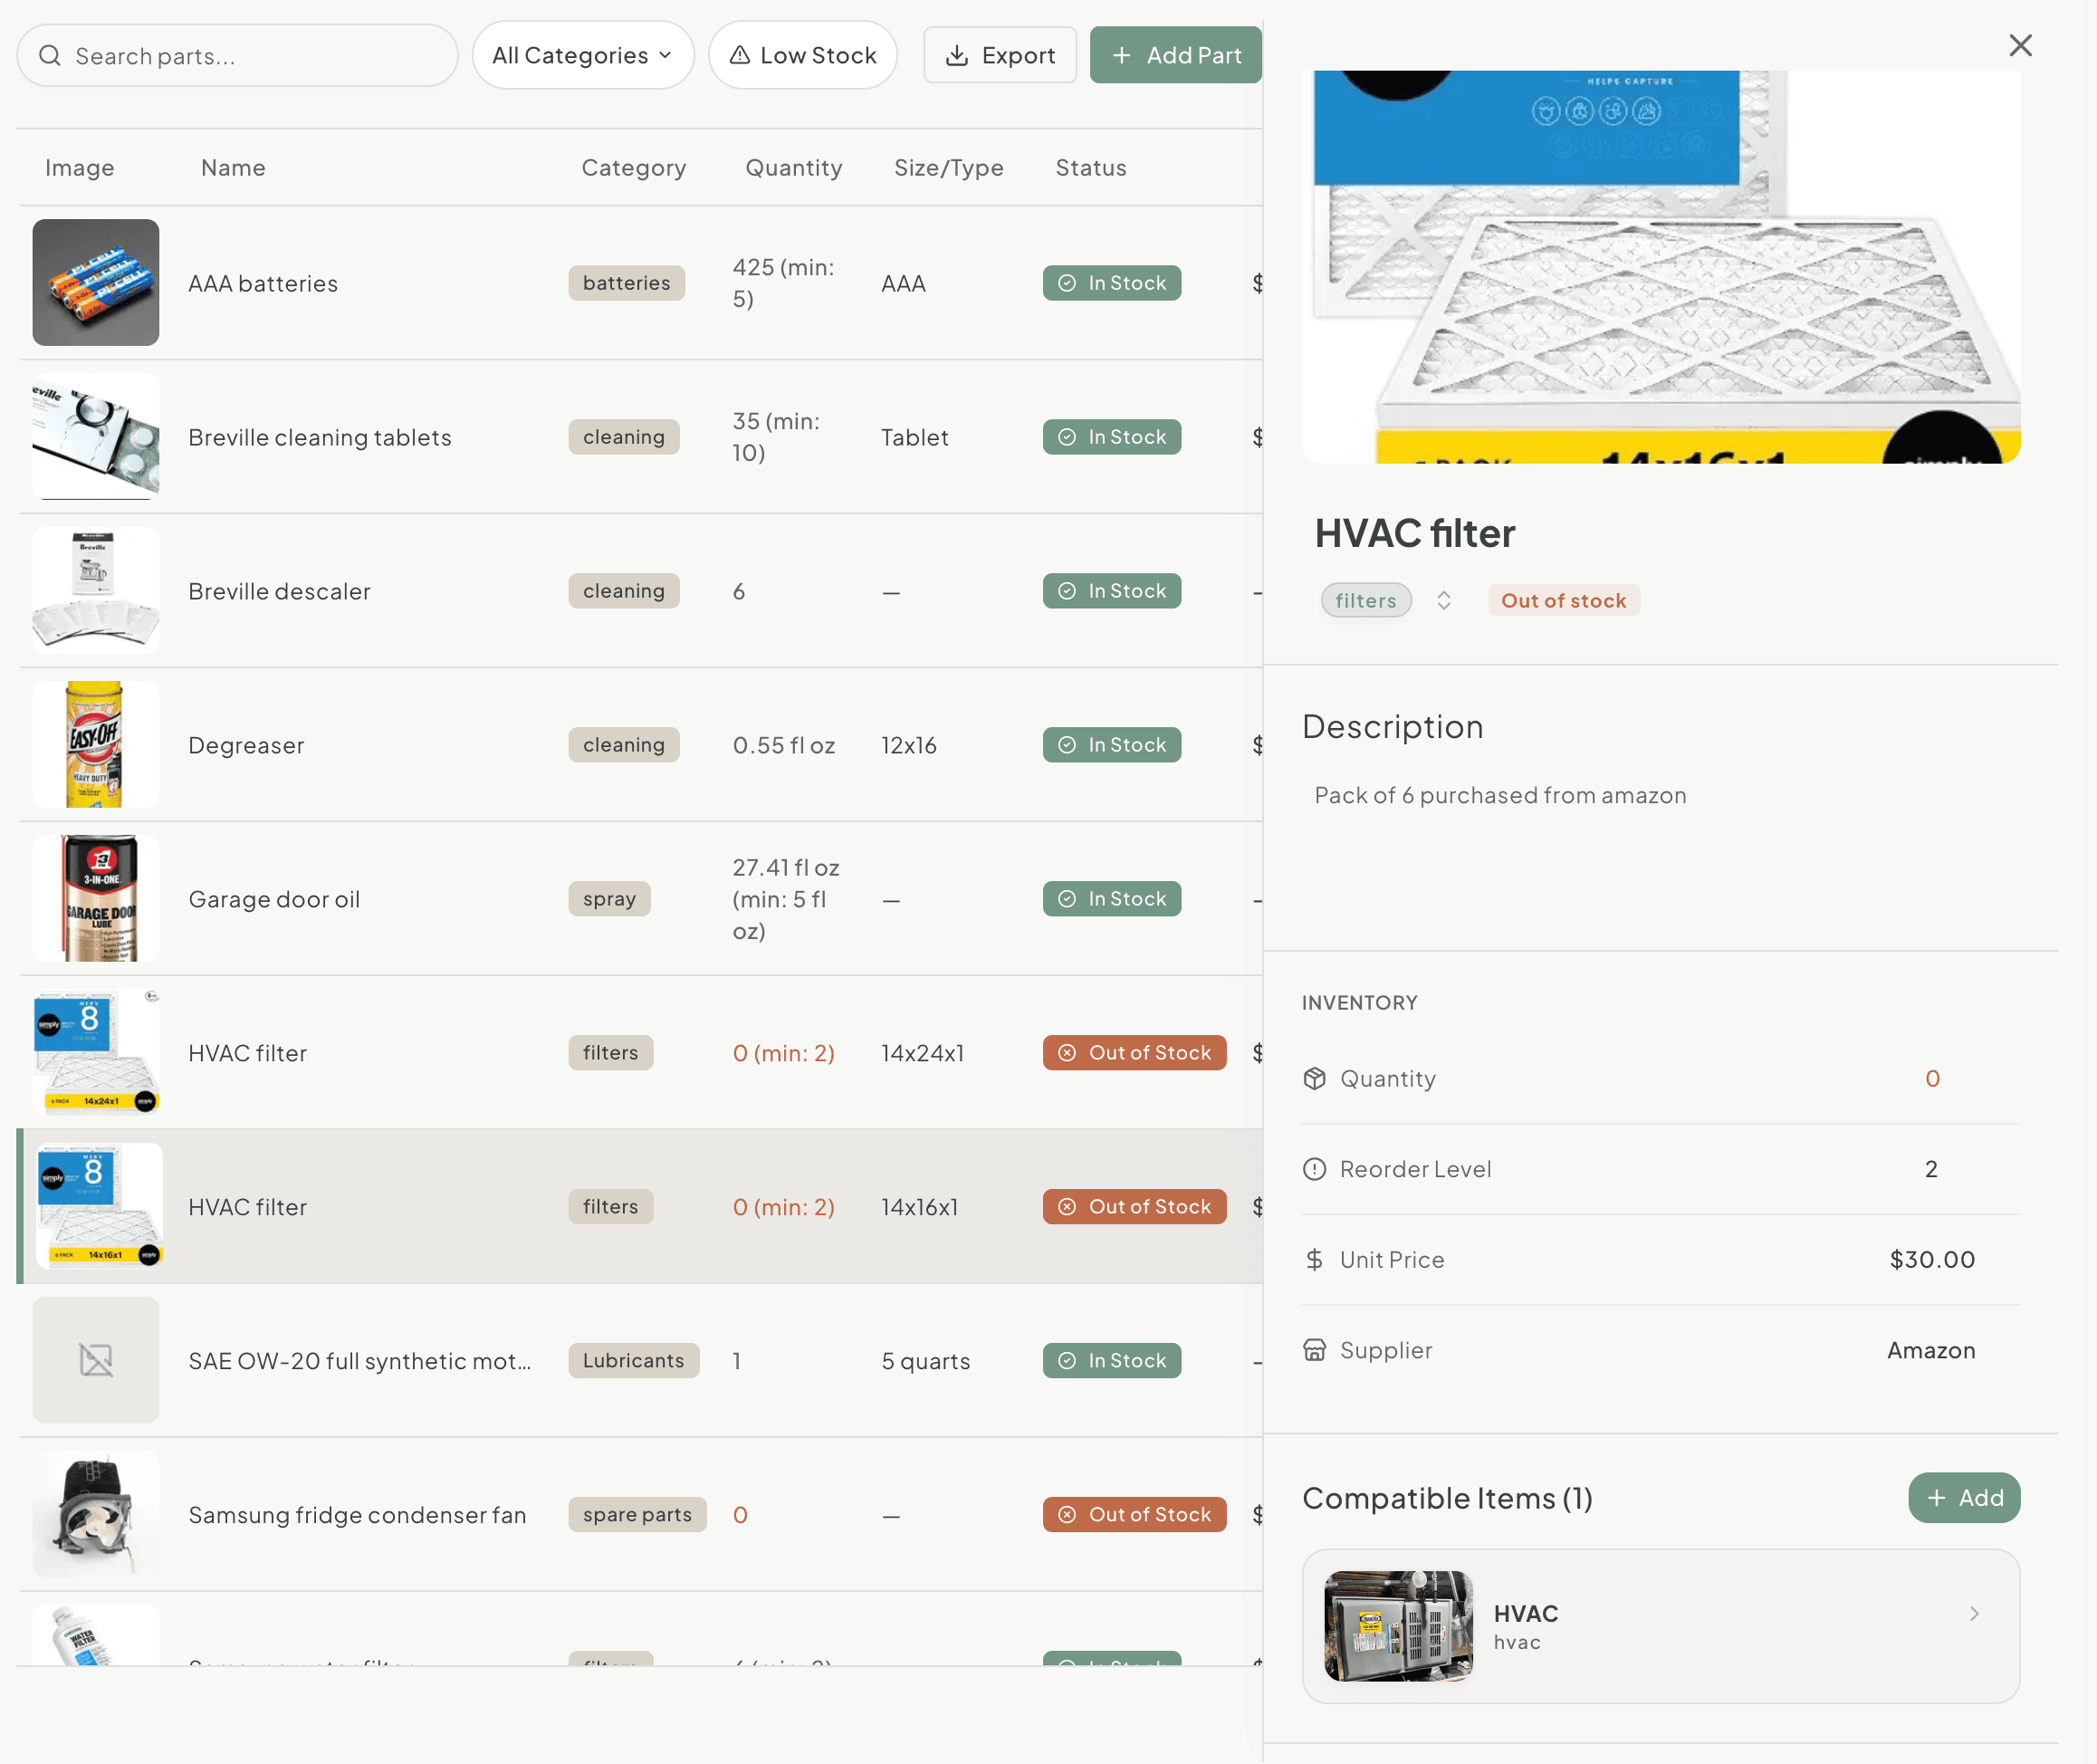Click the Status column header
This screenshot has width=2097, height=1764.
1090,167
